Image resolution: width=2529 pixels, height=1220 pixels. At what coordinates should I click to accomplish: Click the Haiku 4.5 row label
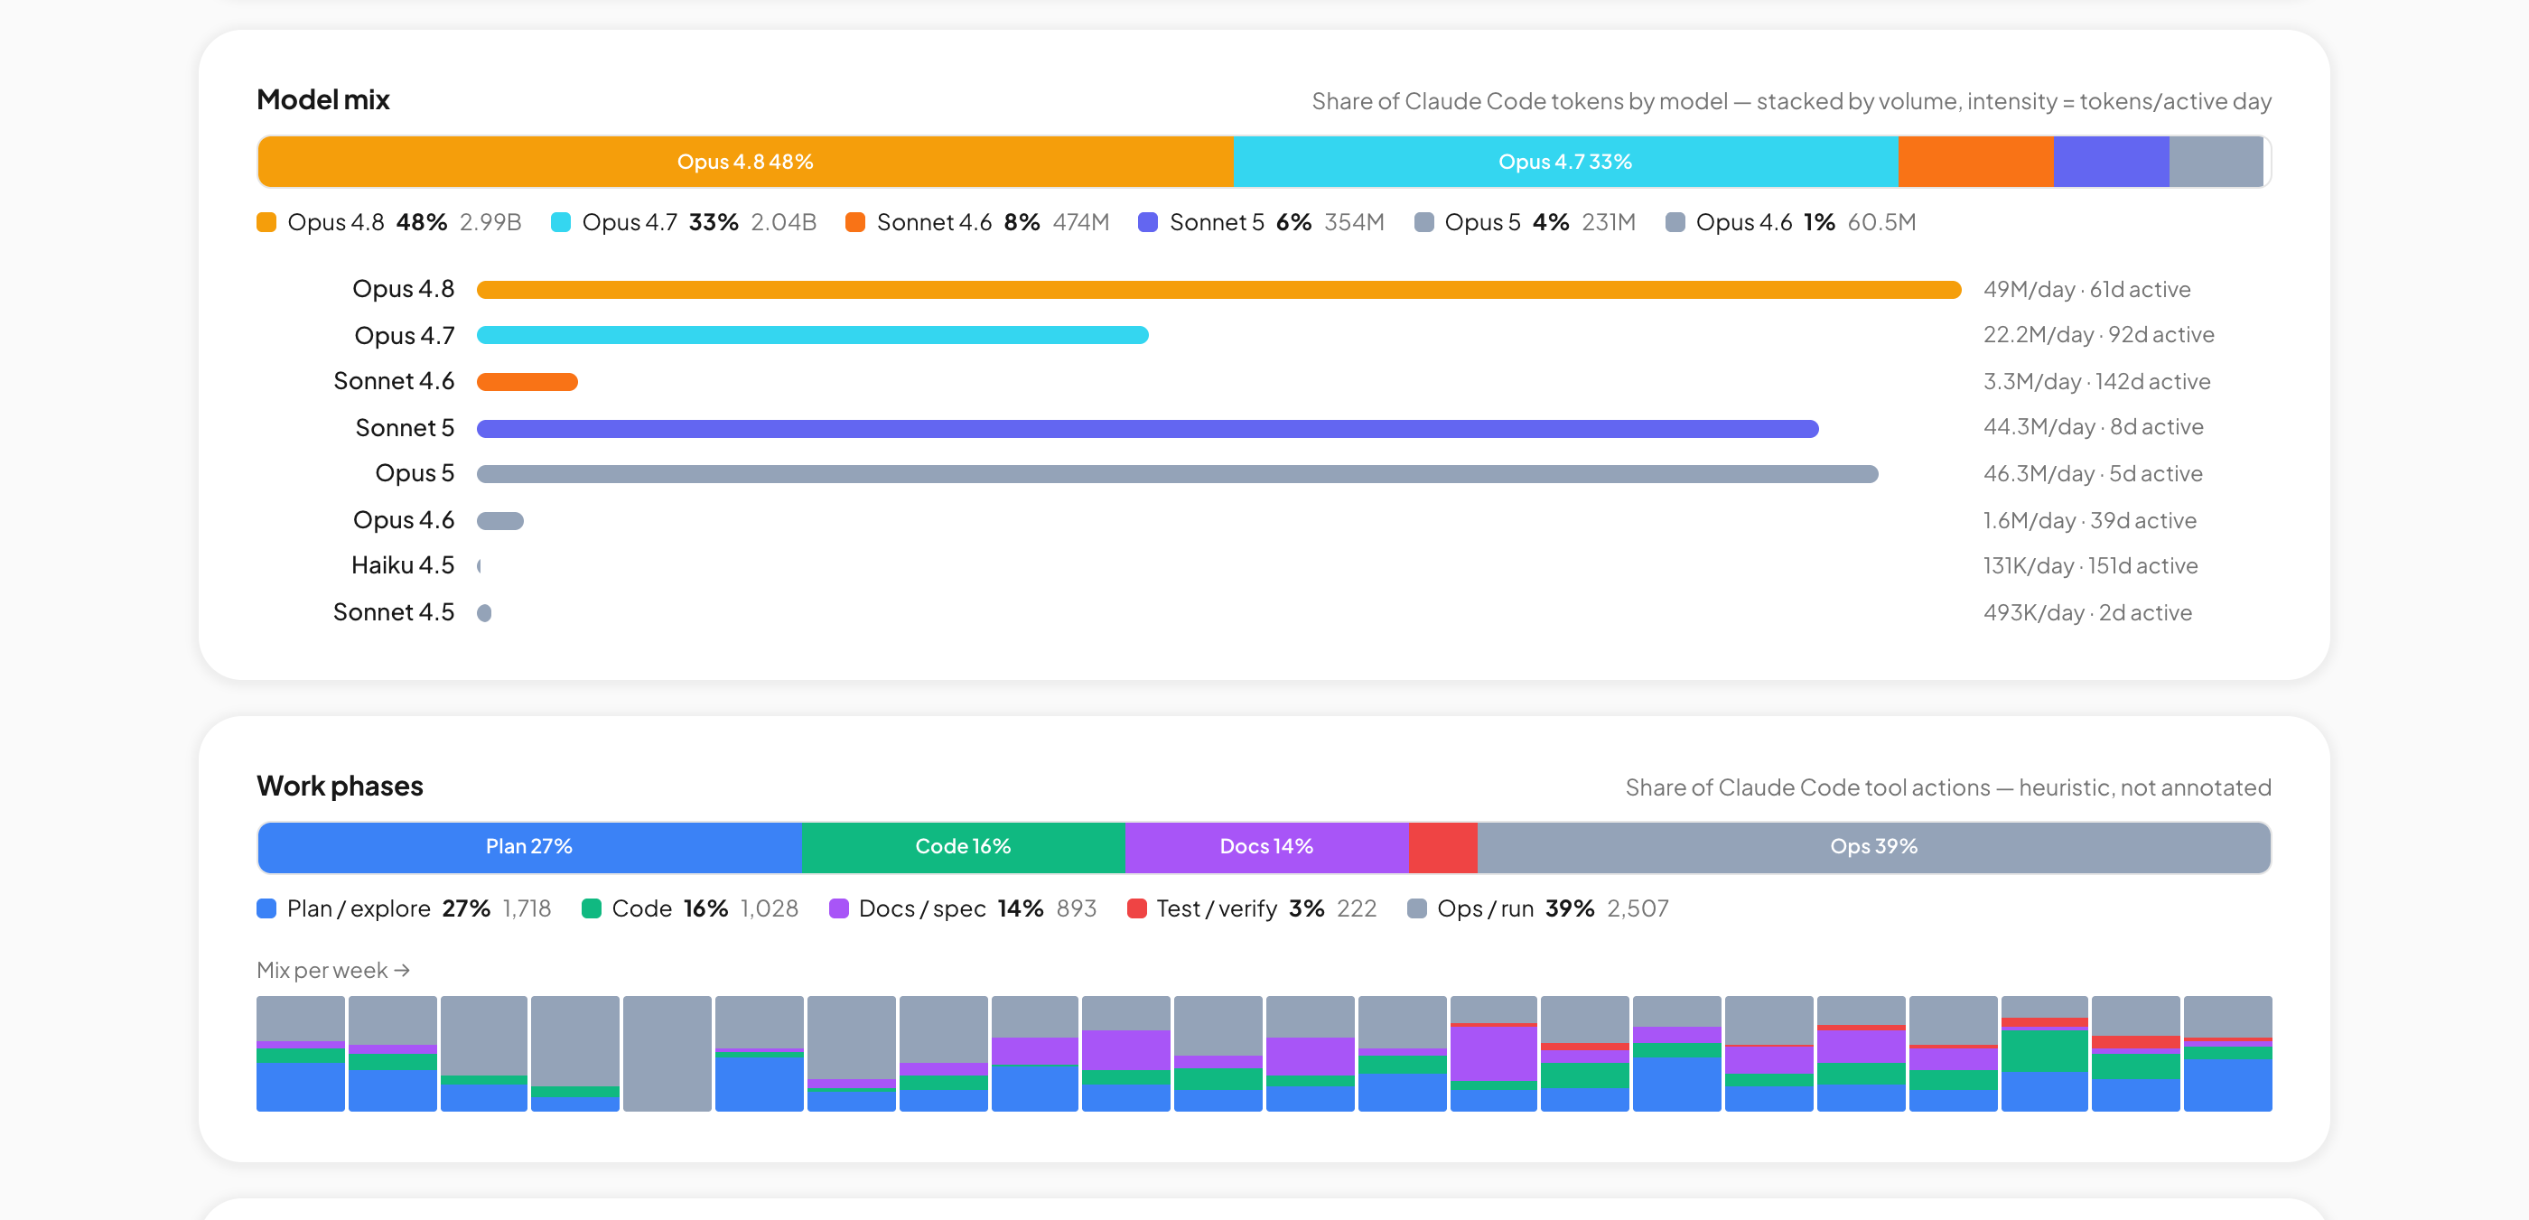403,565
